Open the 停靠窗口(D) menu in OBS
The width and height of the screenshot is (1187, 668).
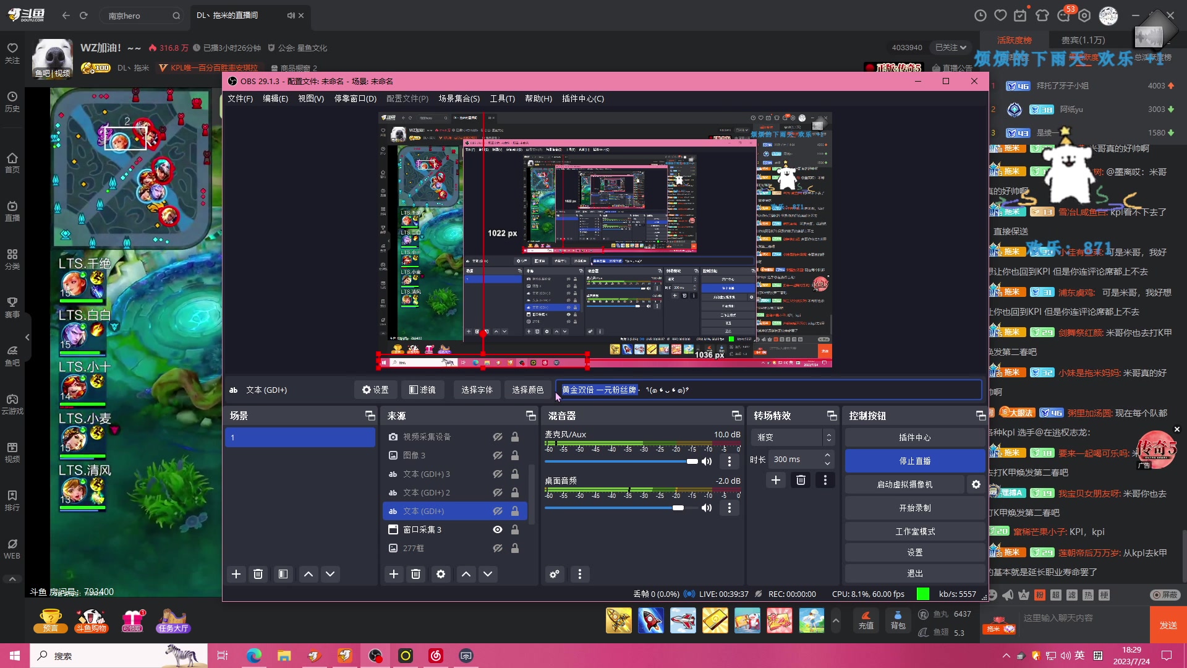pyautogui.click(x=355, y=98)
